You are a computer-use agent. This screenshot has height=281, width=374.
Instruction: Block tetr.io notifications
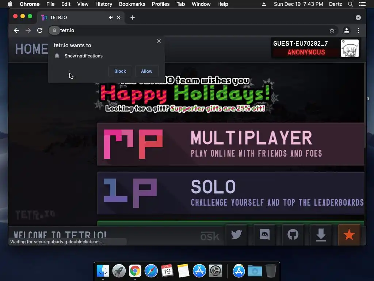coord(120,71)
